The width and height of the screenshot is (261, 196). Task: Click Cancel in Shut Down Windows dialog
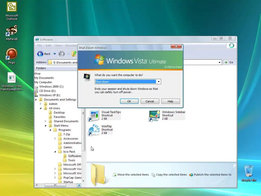(x=150, y=101)
